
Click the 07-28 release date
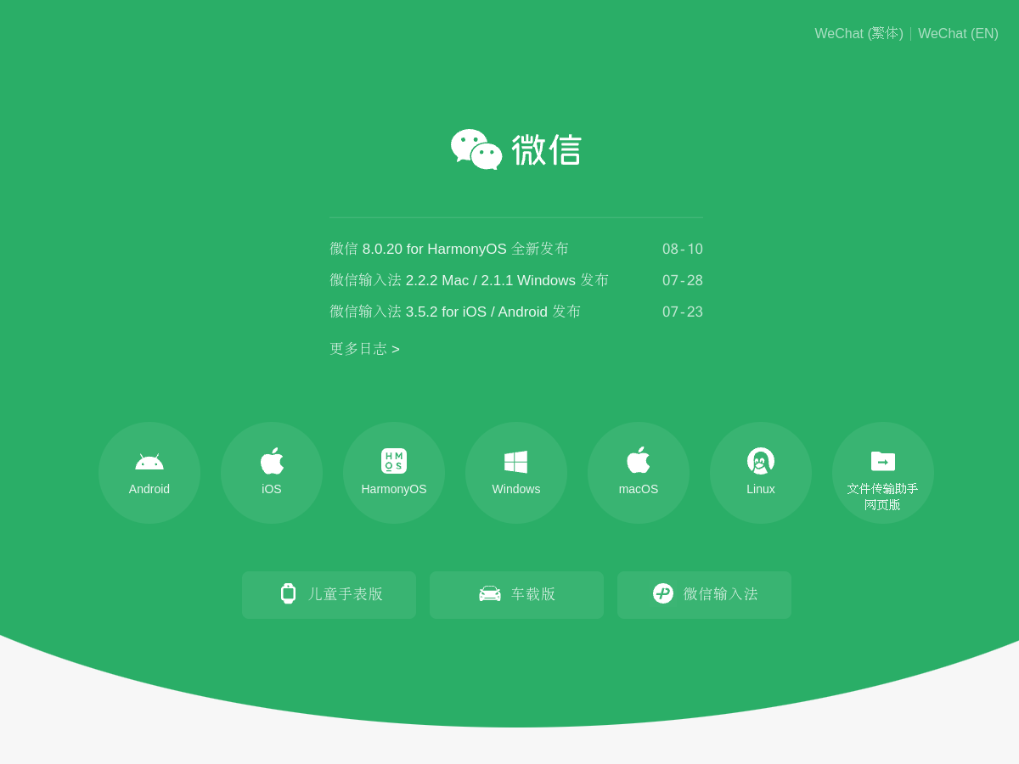pyautogui.click(x=683, y=281)
